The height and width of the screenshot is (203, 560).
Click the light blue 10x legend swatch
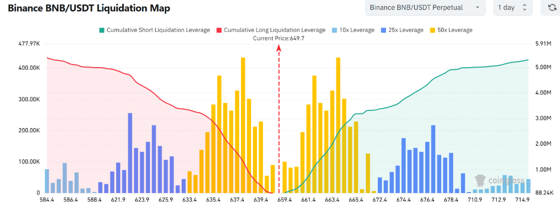coord(334,30)
